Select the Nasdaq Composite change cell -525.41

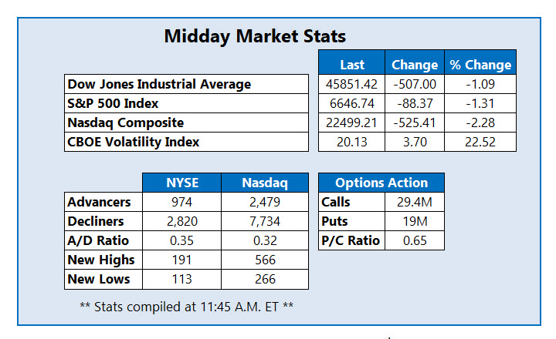coord(415,123)
